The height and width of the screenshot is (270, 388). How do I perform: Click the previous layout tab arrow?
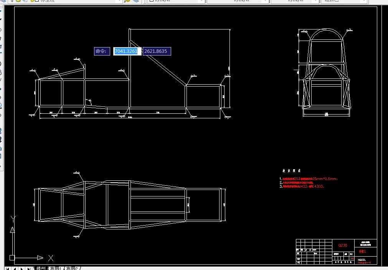tap(15, 268)
